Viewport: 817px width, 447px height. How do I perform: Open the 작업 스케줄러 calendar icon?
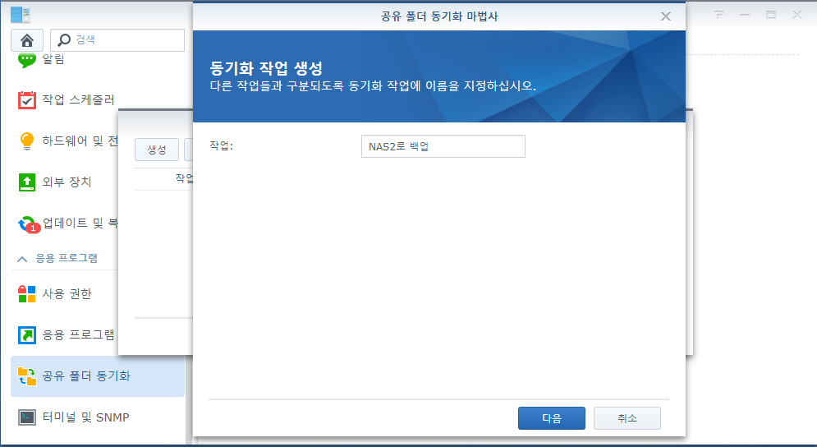click(x=26, y=99)
